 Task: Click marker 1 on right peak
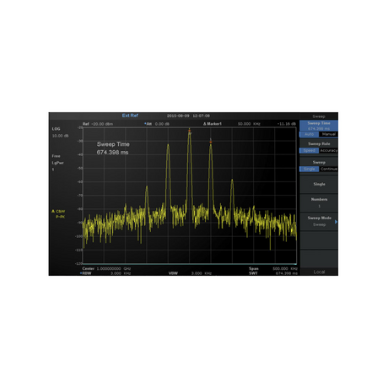211,141
